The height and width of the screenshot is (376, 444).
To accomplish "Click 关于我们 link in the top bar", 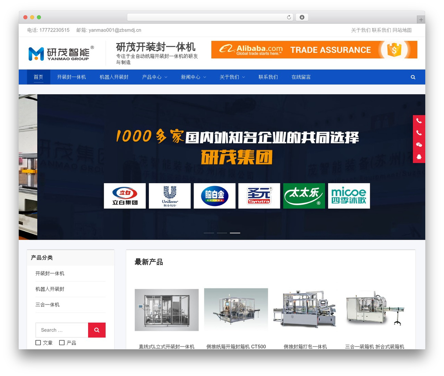I will click(361, 30).
